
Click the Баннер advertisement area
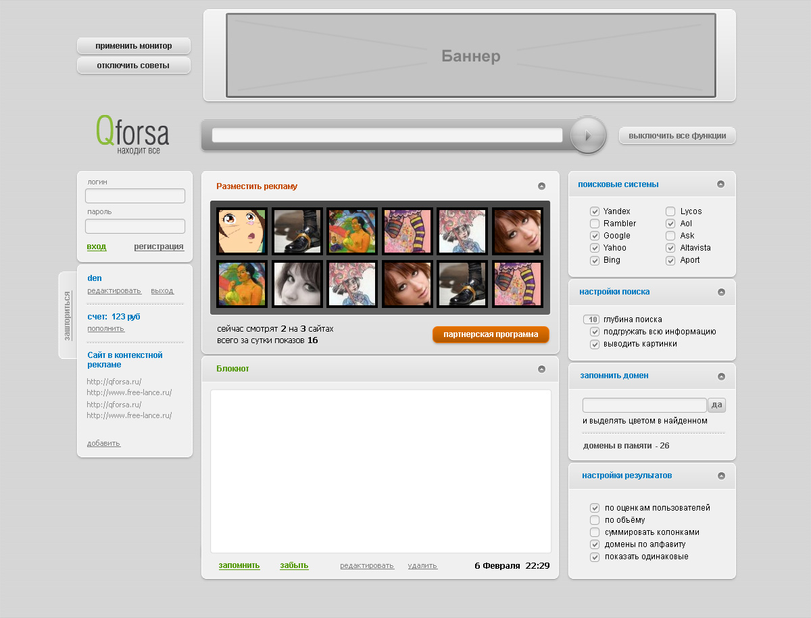click(x=471, y=55)
